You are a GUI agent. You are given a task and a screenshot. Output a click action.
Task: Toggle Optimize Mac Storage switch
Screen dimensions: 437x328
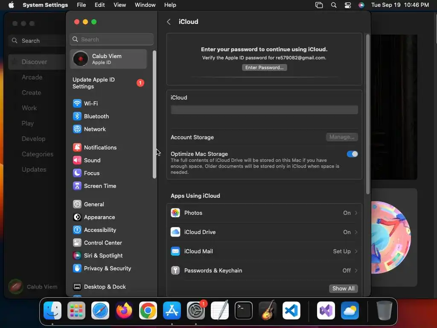point(352,154)
